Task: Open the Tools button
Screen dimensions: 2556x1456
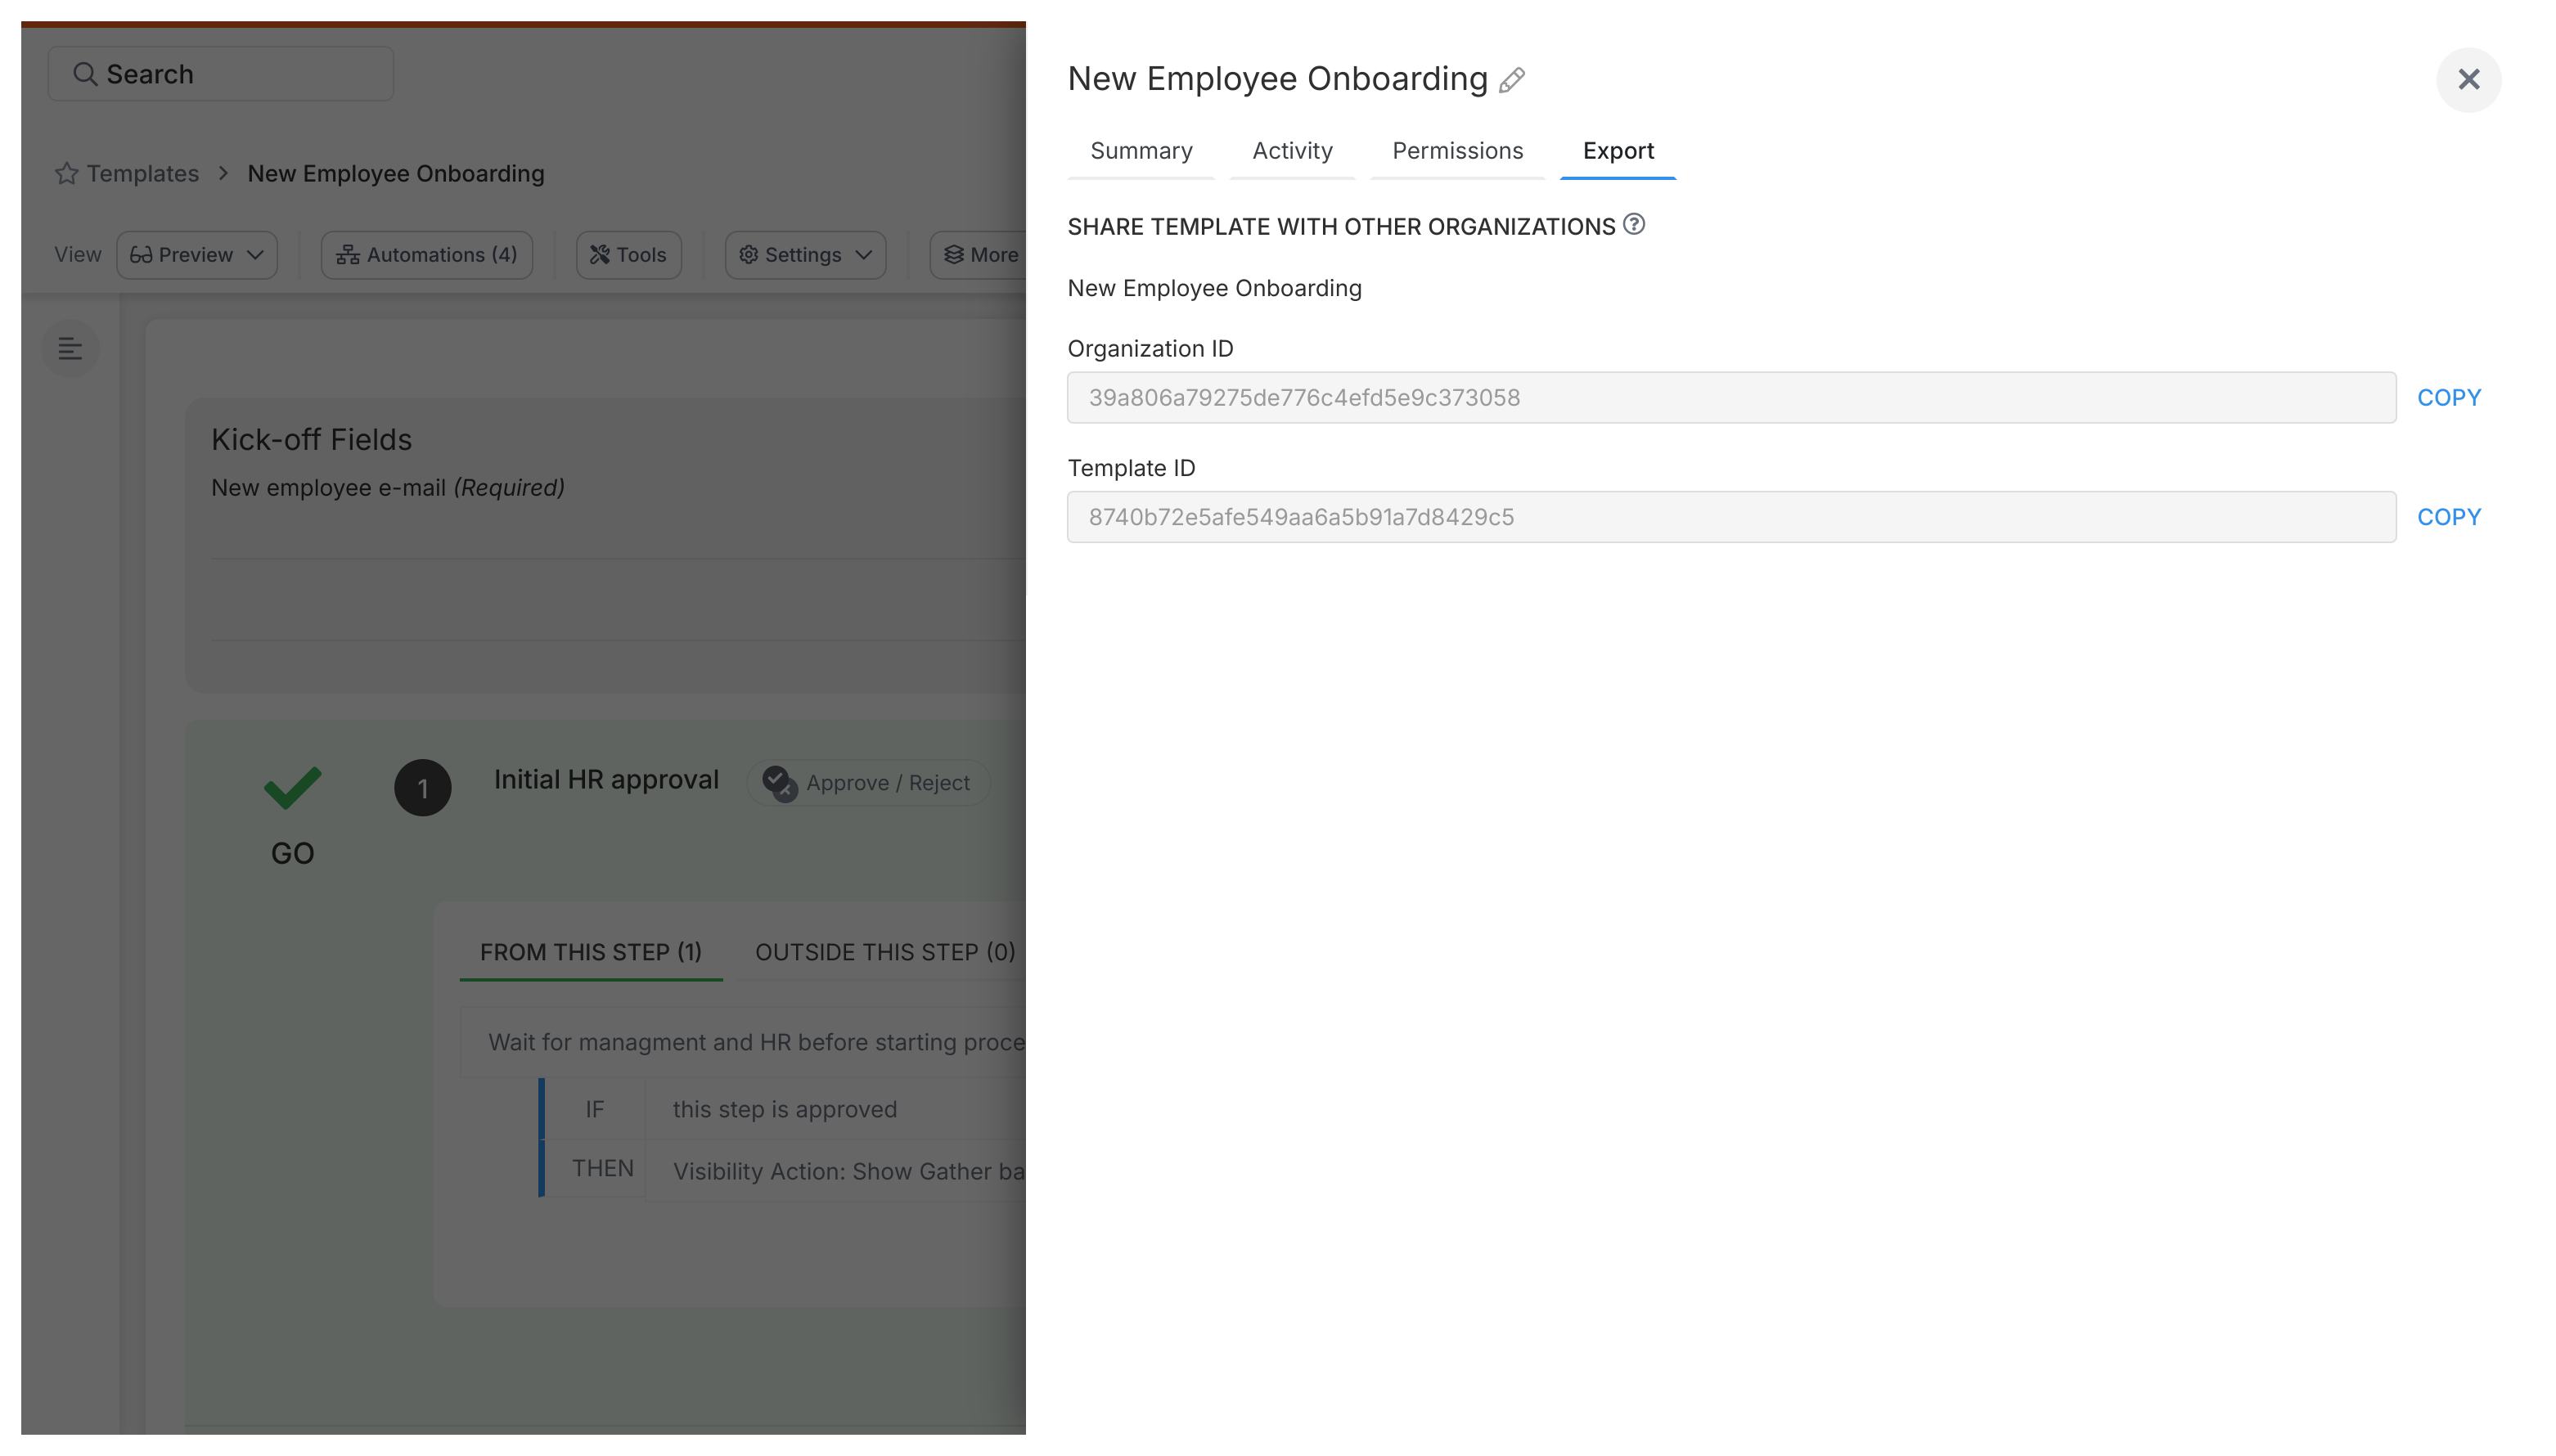Action: pos(628,255)
